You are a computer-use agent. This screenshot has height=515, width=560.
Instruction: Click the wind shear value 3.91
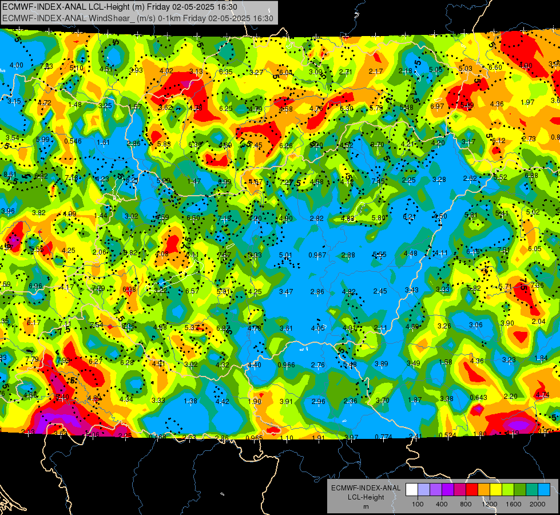click(286, 402)
